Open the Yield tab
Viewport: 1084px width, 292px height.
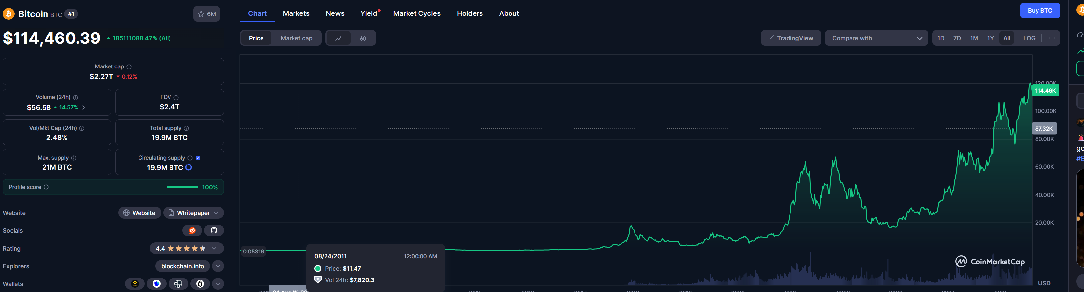click(x=369, y=13)
